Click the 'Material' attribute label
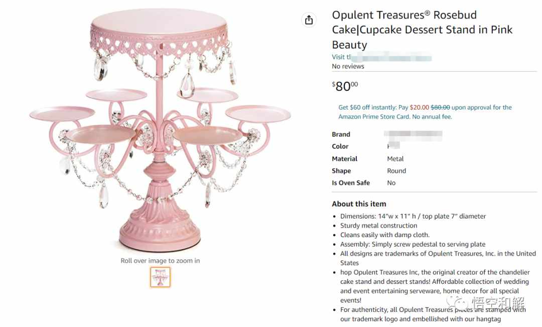This screenshot has width=542, height=327. (x=345, y=159)
